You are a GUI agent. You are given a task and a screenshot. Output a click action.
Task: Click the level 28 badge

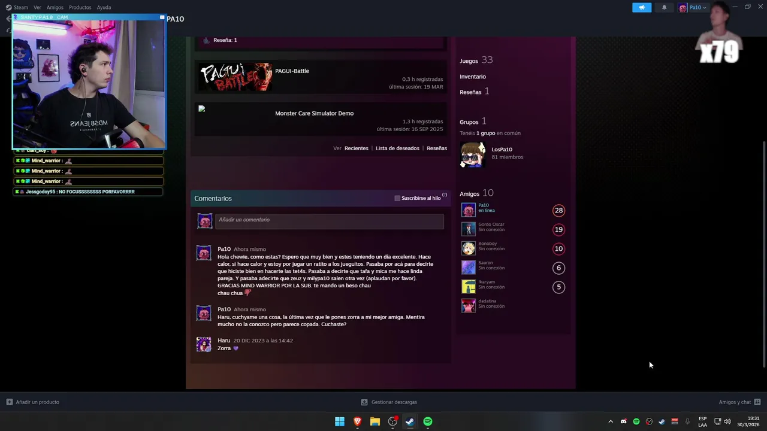tap(558, 210)
